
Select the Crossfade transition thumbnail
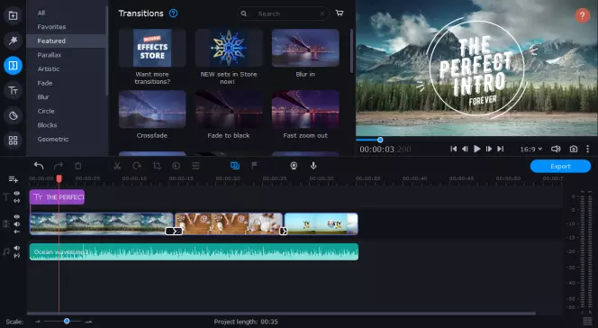[x=152, y=109]
